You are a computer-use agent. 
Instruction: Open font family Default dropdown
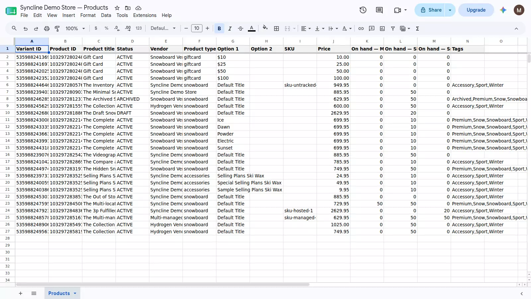point(163,29)
